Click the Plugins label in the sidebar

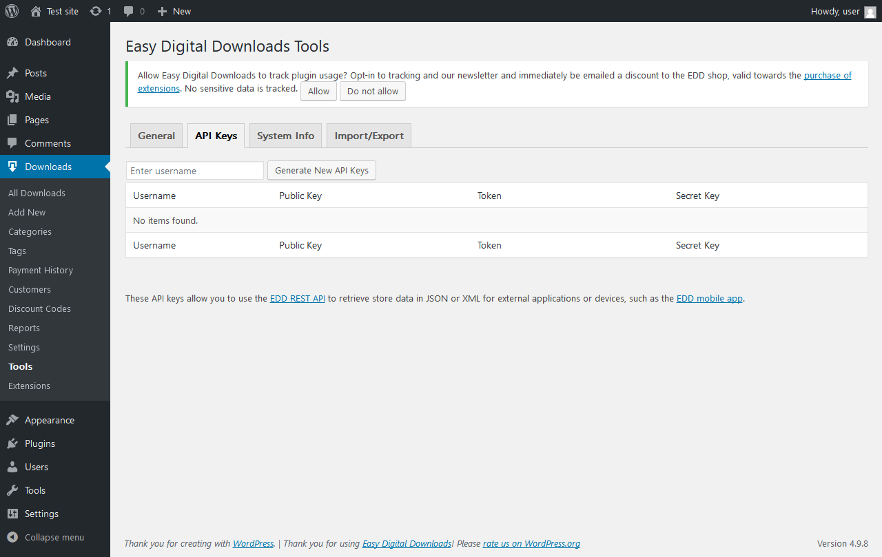pos(40,443)
